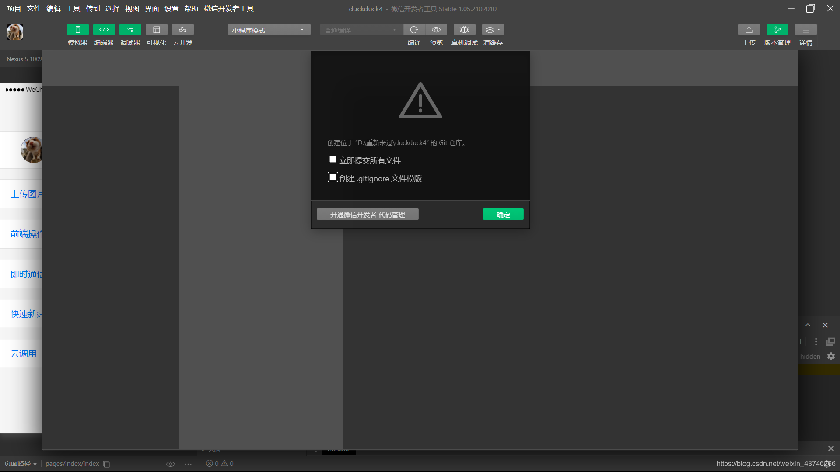Open the 转到 menu
Viewport: 840px width, 472px height.
click(x=93, y=9)
